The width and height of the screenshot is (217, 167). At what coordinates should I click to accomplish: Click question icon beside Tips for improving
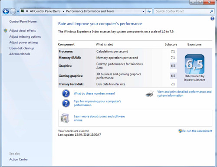point(66,103)
